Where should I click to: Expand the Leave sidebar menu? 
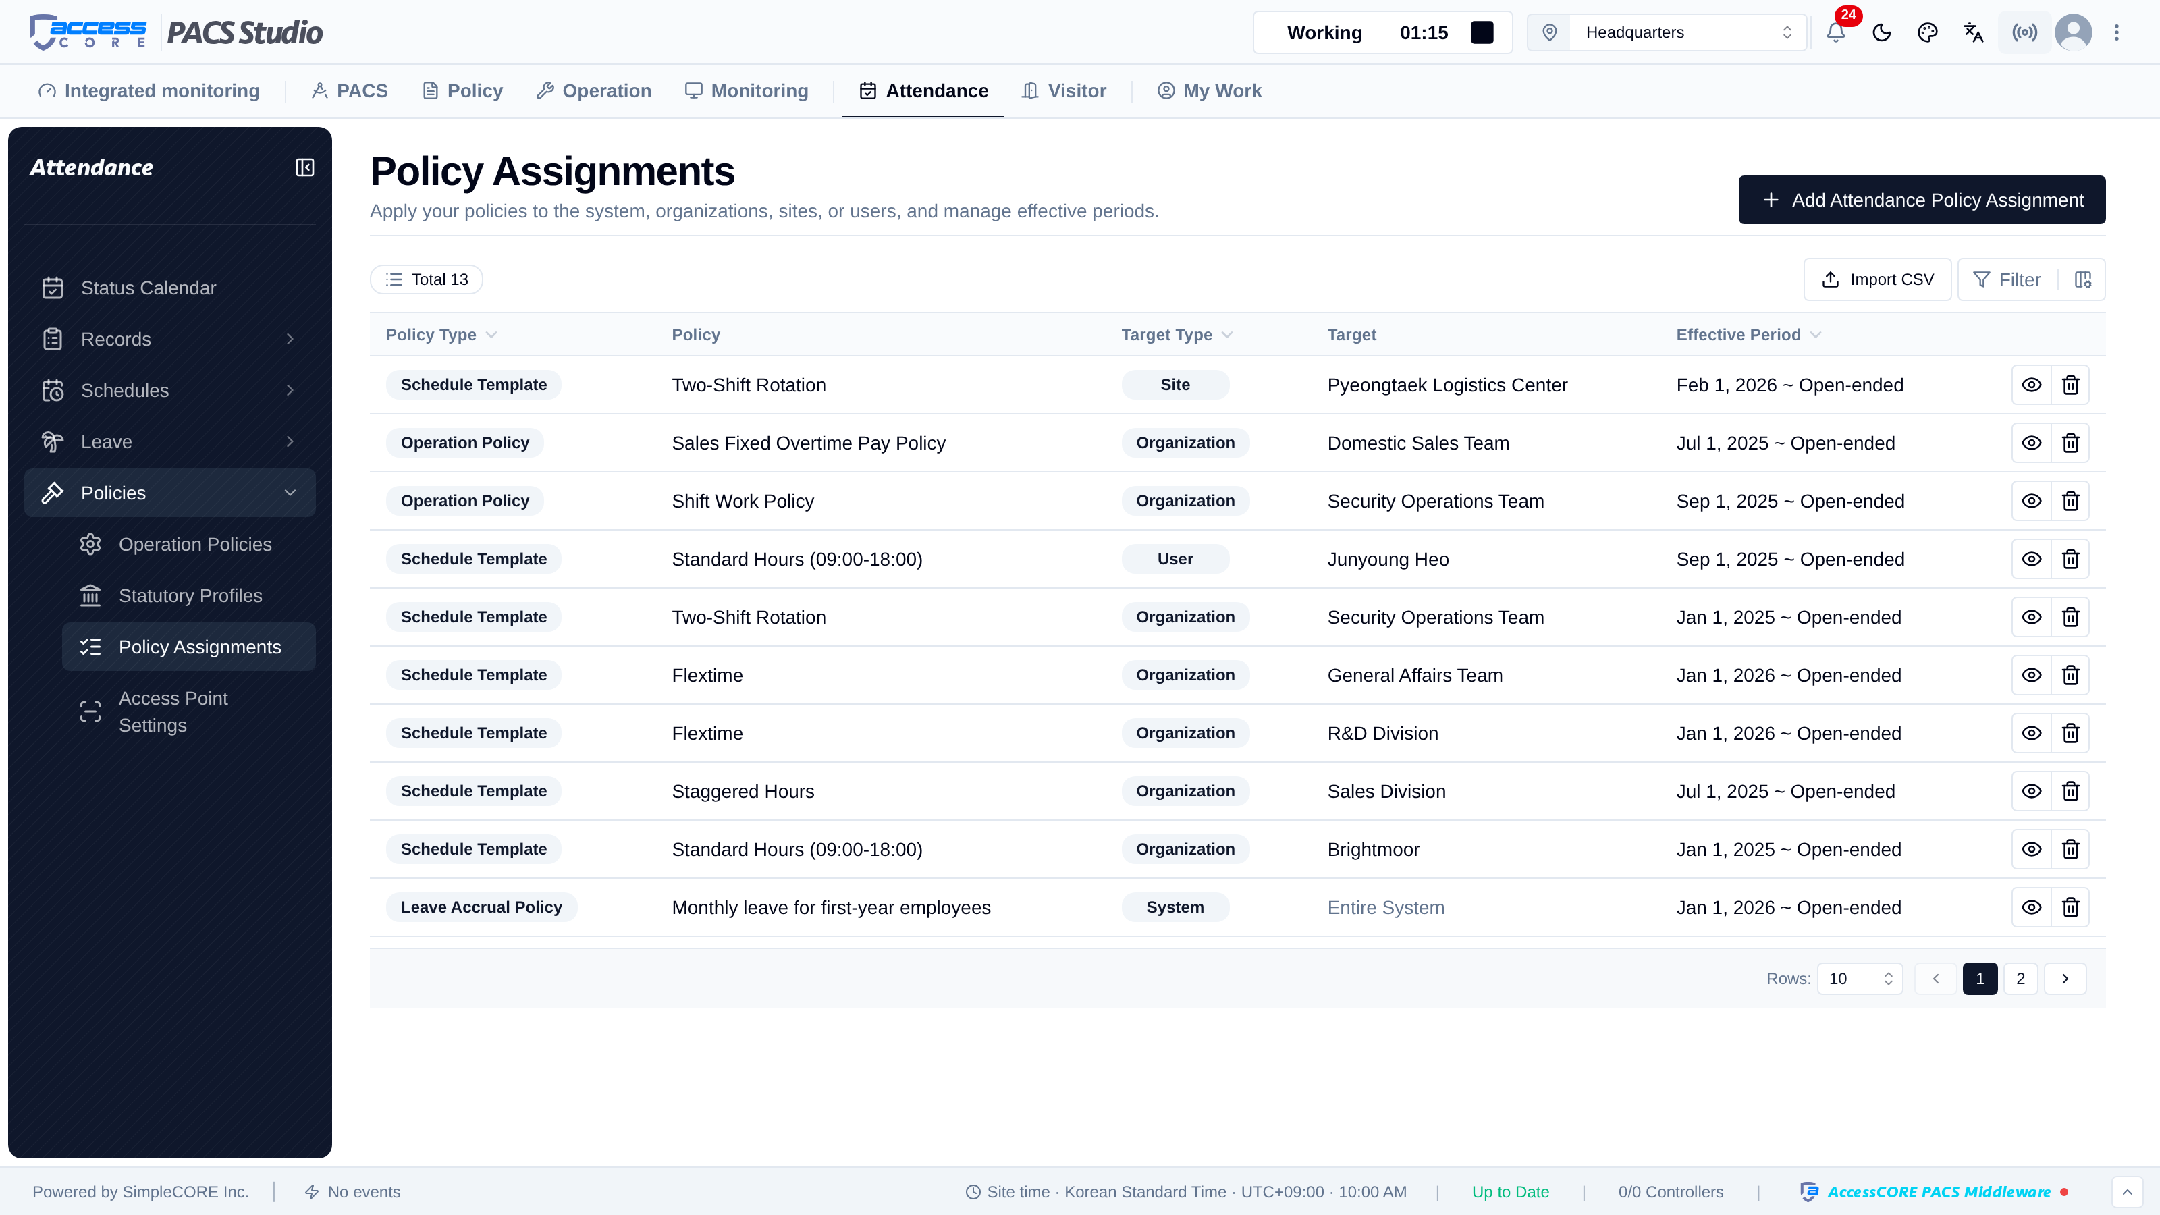pyautogui.click(x=170, y=442)
